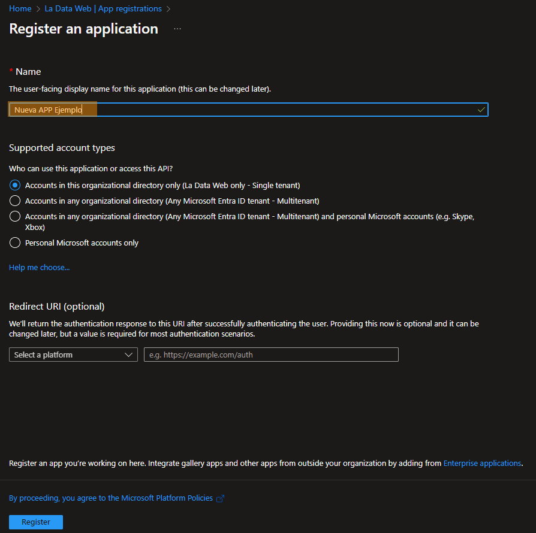Open the ellipsis more options menu
The height and width of the screenshot is (533, 536).
click(x=177, y=29)
